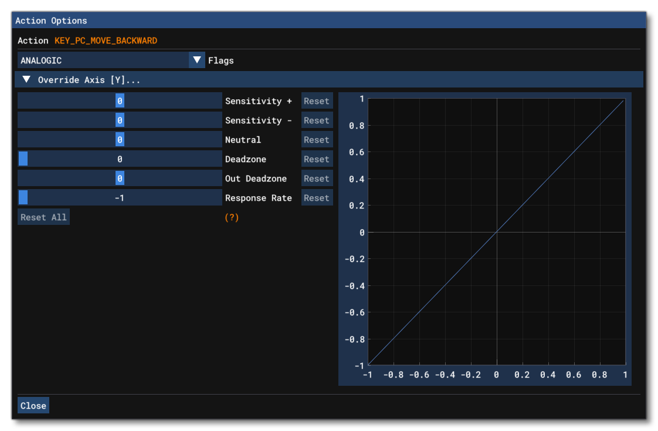Reset the Sensitivity + value

[317, 101]
